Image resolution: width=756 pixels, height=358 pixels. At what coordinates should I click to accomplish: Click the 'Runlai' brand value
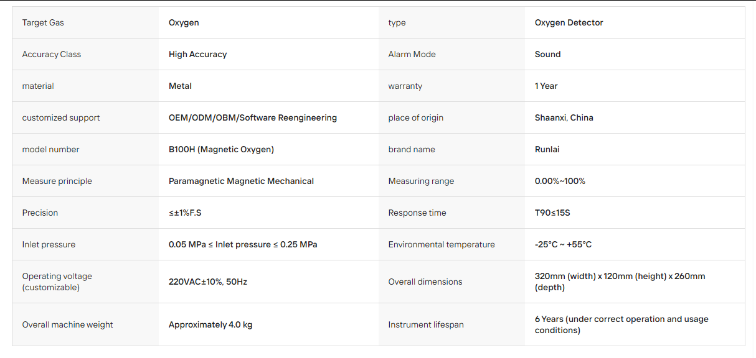click(547, 150)
